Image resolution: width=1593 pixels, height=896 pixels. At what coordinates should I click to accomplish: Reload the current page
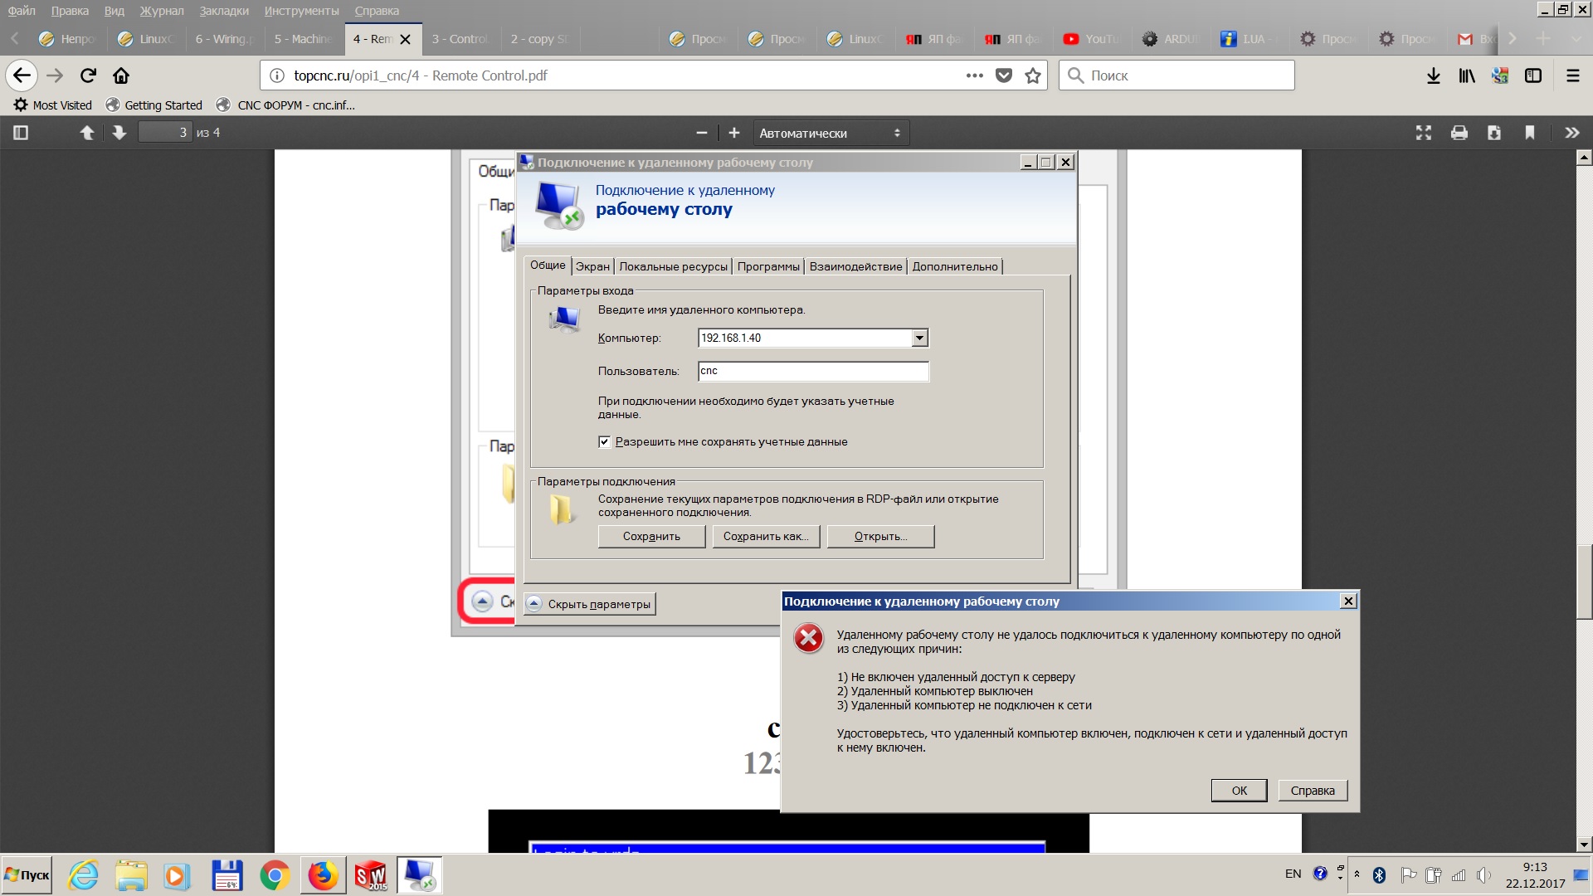pyautogui.click(x=88, y=75)
